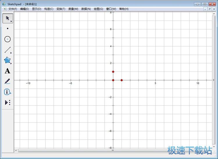Screen dimensions: 218x159
Task: Click the scroll left arrow of horizontal scrollbar
Action: 16,151
